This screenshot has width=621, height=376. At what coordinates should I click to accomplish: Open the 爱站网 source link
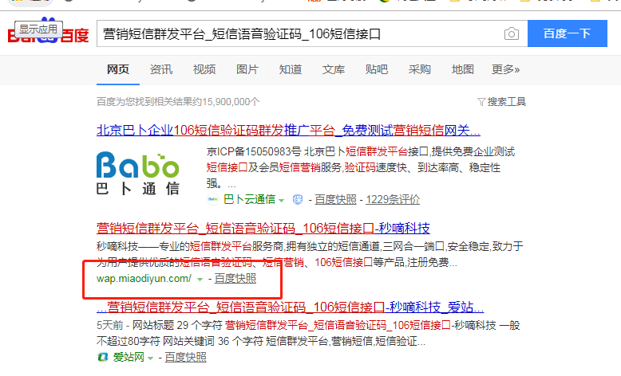point(129,357)
